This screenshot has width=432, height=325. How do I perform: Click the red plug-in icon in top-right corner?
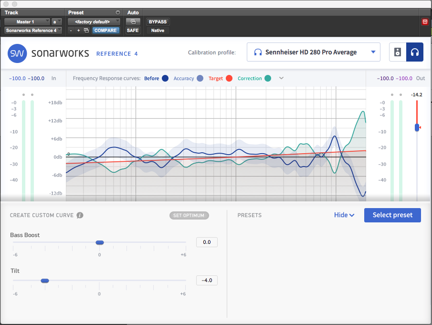pos(424,21)
